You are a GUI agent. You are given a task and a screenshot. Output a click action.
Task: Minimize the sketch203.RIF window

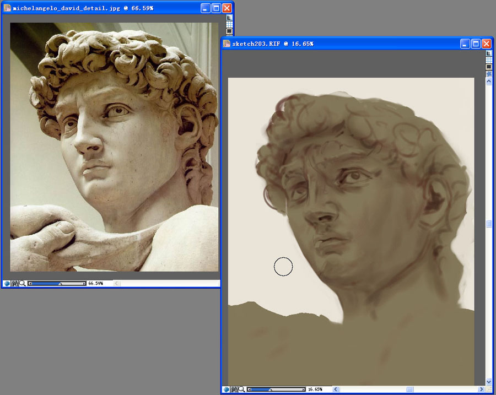[465, 44]
